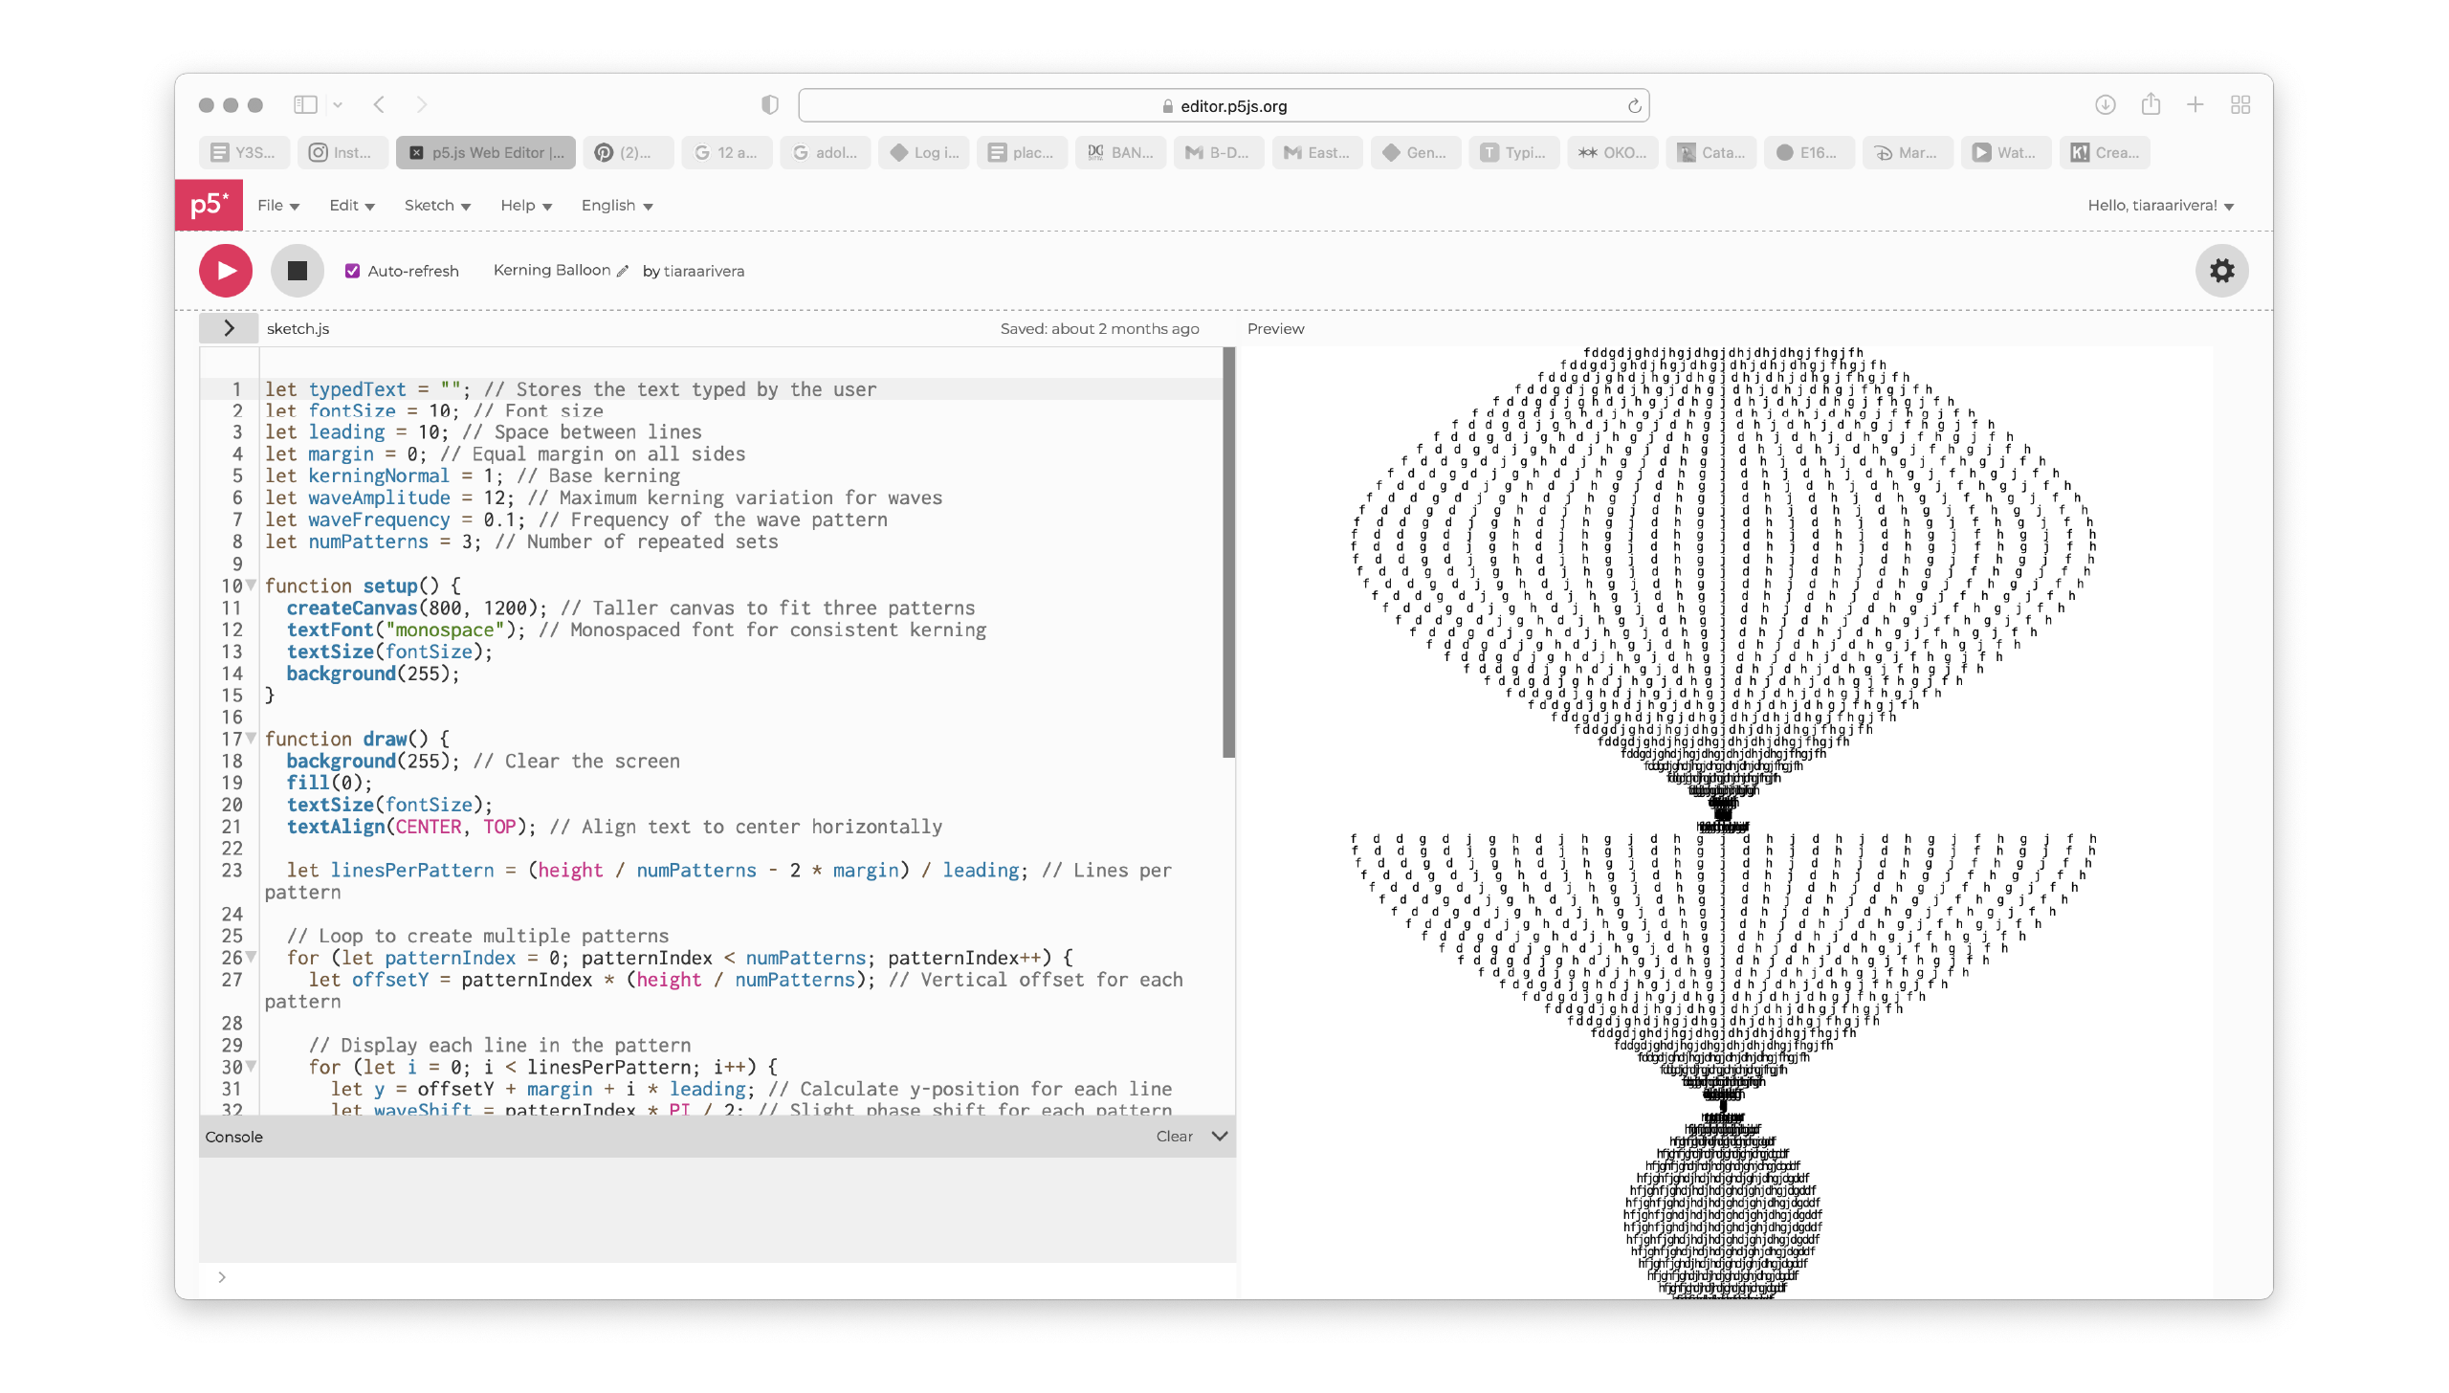The height and width of the screenshot is (1393, 2449).
Task: Switch to the BAN... tab
Action: click(1120, 152)
